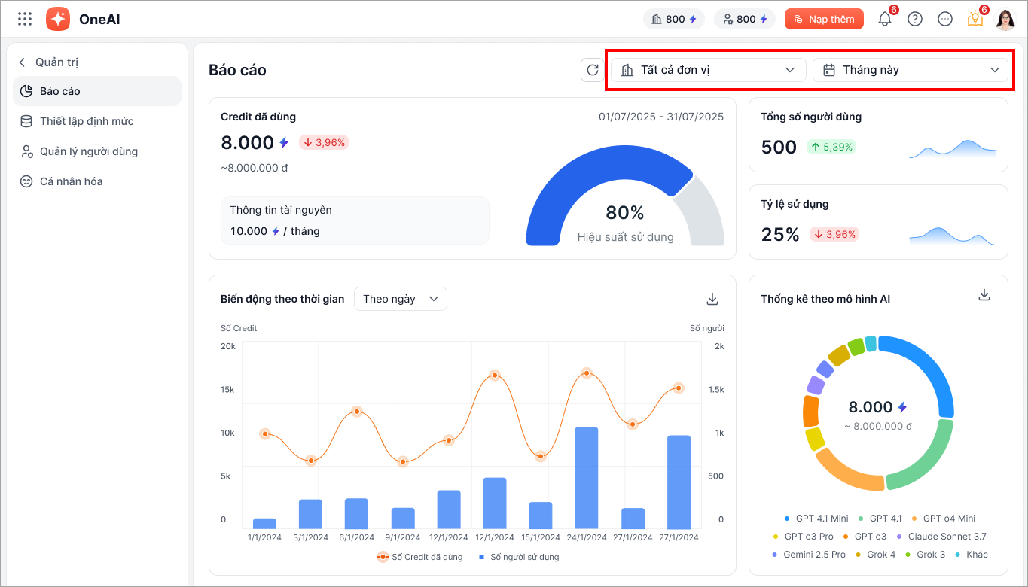
Task: Go to Thiết lập định mức menu
Action: click(x=87, y=121)
